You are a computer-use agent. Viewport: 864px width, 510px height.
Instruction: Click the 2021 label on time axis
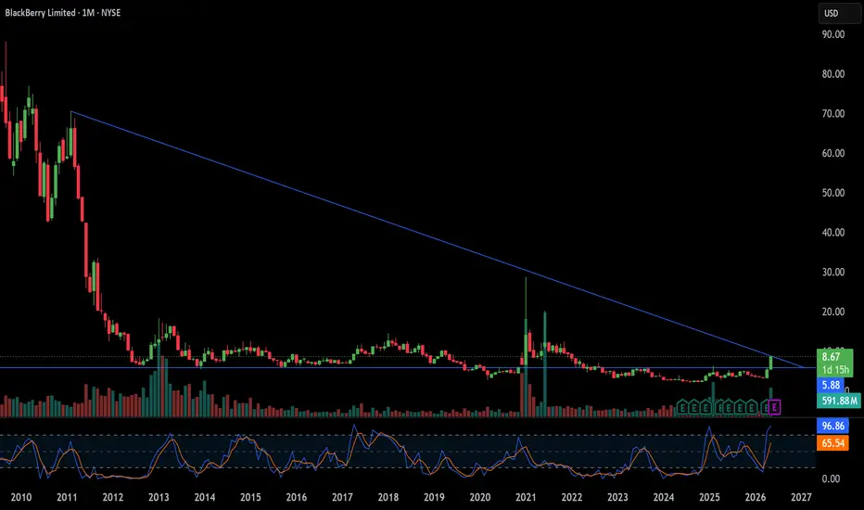click(x=526, y=497)
